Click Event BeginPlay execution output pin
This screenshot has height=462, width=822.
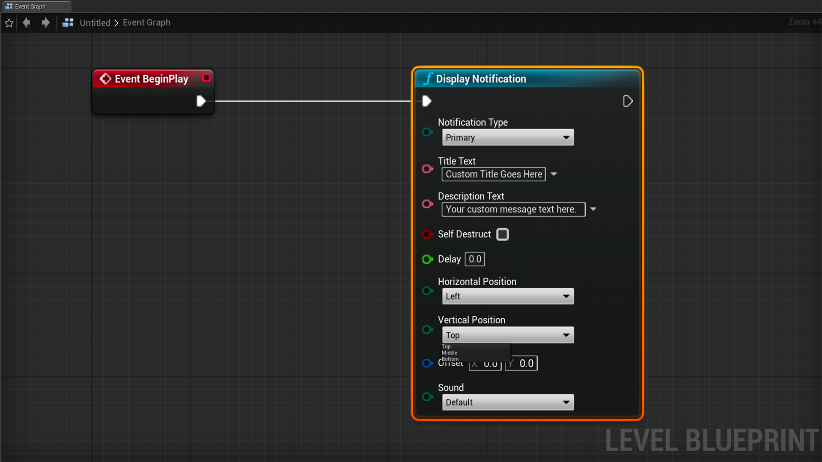pos(201,101)
